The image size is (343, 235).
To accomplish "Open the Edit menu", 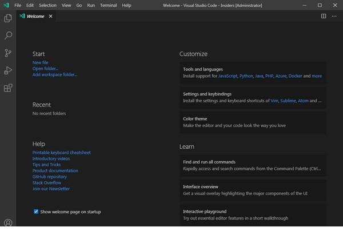I will (30, 5).
